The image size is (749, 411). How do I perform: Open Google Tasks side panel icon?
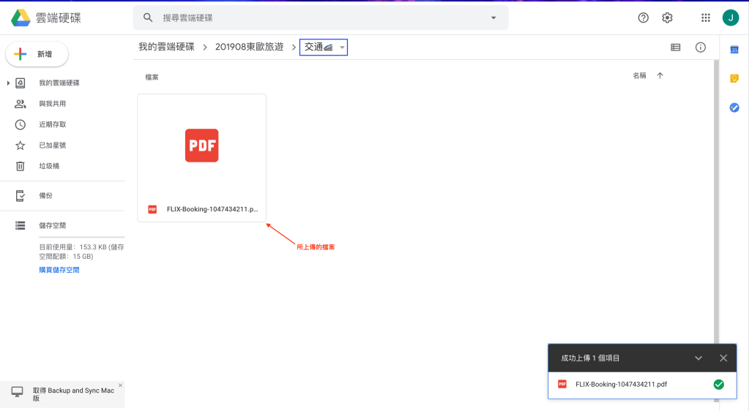[x=734, y=108]
